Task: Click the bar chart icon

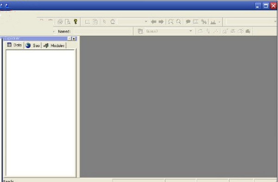Action: (x=213, y=22)
